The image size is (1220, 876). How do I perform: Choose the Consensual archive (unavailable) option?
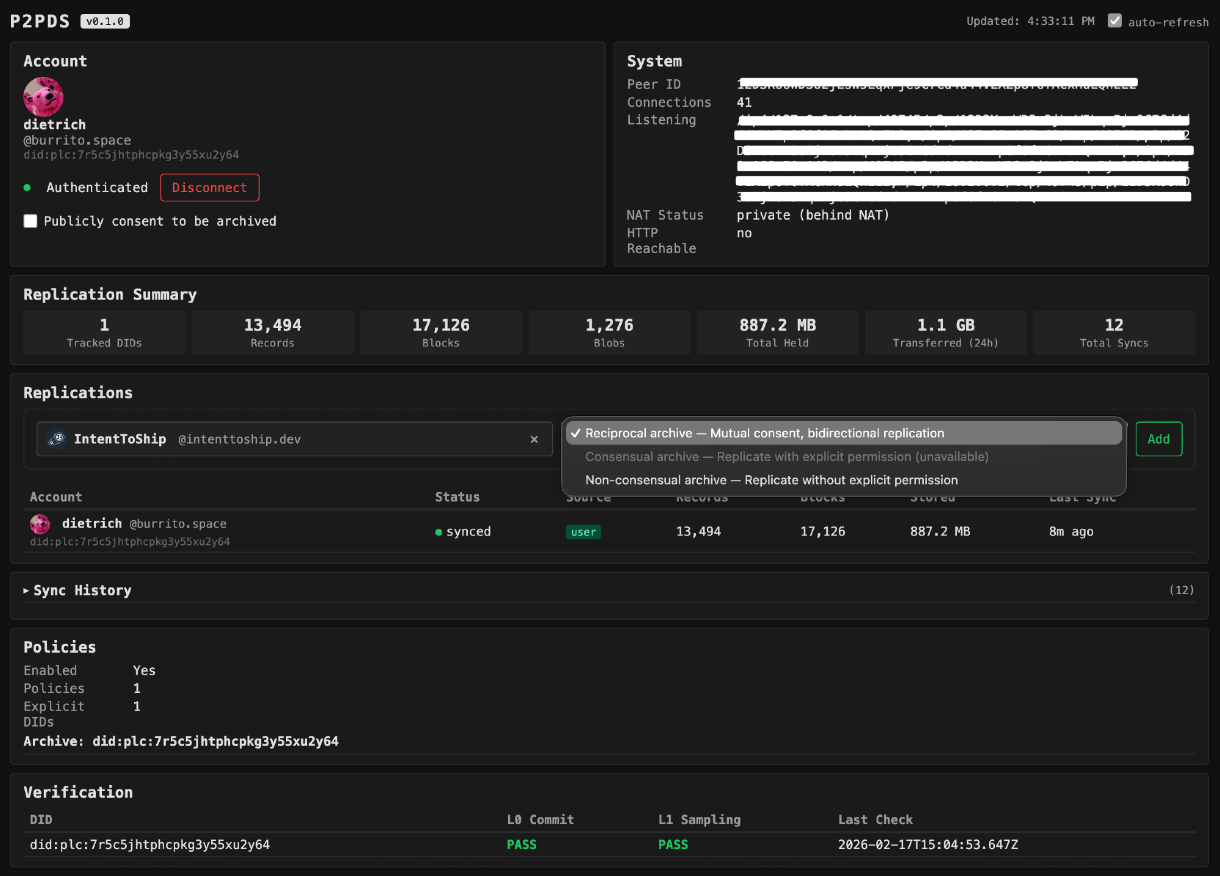(x=786, y=457)
